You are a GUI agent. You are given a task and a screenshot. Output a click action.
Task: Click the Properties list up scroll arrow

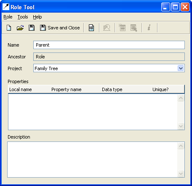(181, 98)
